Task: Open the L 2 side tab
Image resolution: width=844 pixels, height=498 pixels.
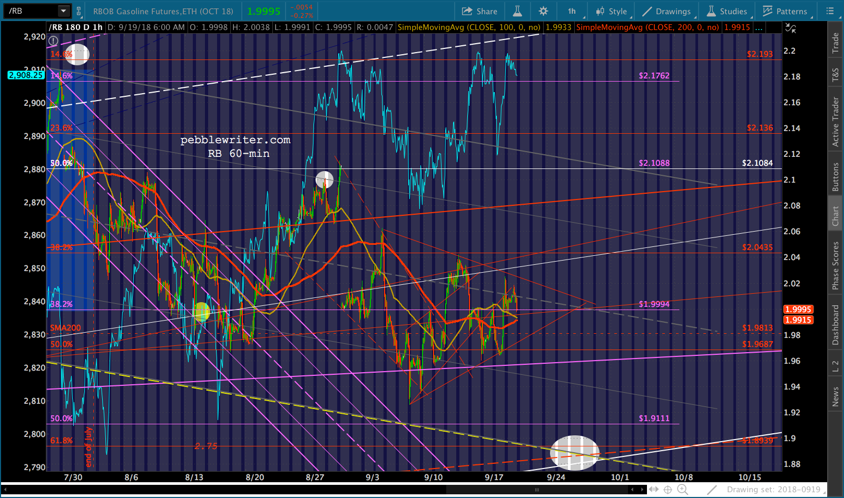Action: pyautogui.click(x=835, y=366)
